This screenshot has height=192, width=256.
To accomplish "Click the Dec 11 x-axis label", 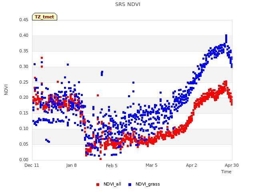I will coord(32,165).
